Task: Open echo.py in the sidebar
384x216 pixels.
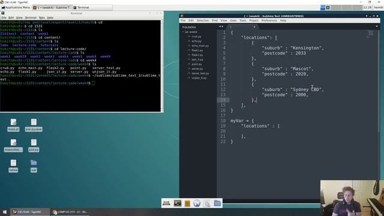Action: [x=196, y=41]
